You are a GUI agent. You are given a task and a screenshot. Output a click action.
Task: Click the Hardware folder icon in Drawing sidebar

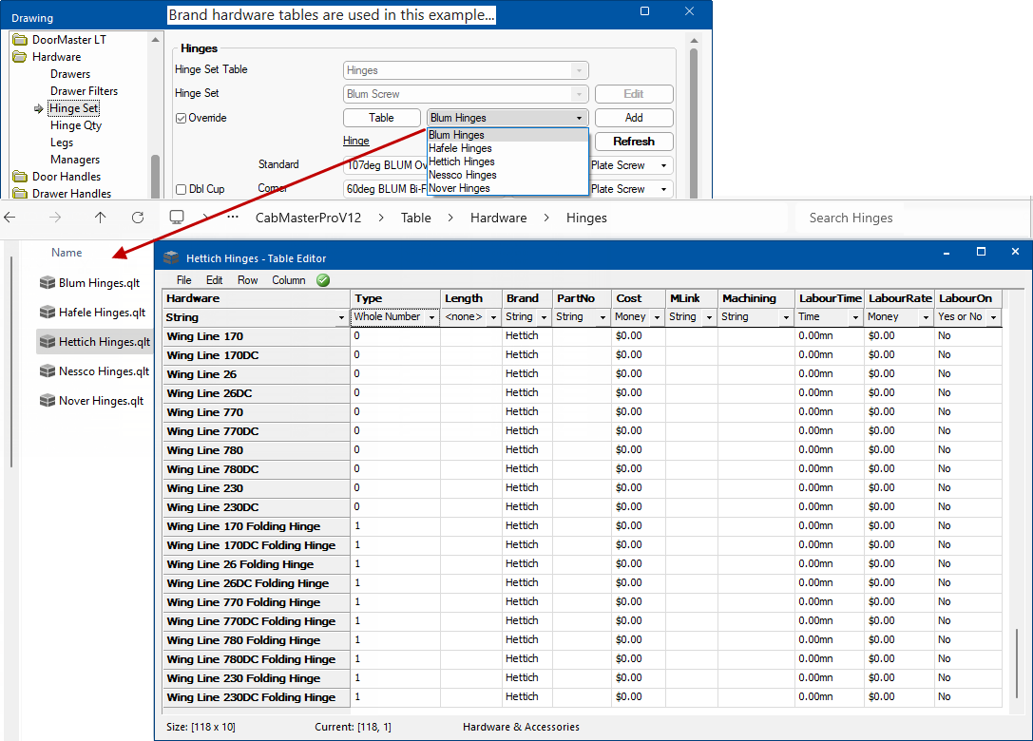tap(21, 56)
